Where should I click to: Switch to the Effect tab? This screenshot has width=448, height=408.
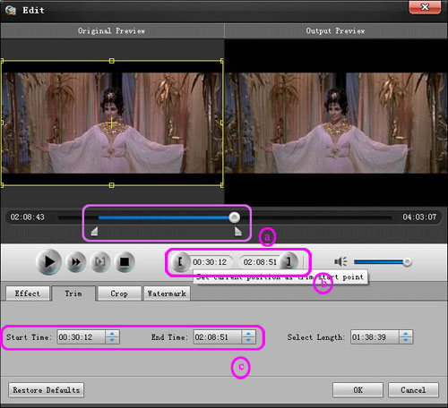tap(28, 293)
